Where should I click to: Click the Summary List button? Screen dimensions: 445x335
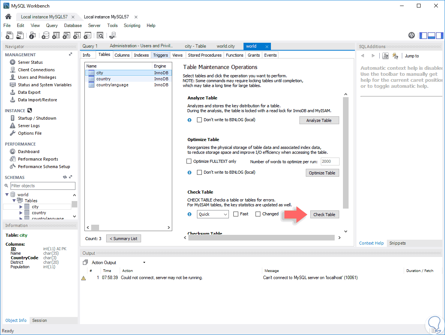123,239
